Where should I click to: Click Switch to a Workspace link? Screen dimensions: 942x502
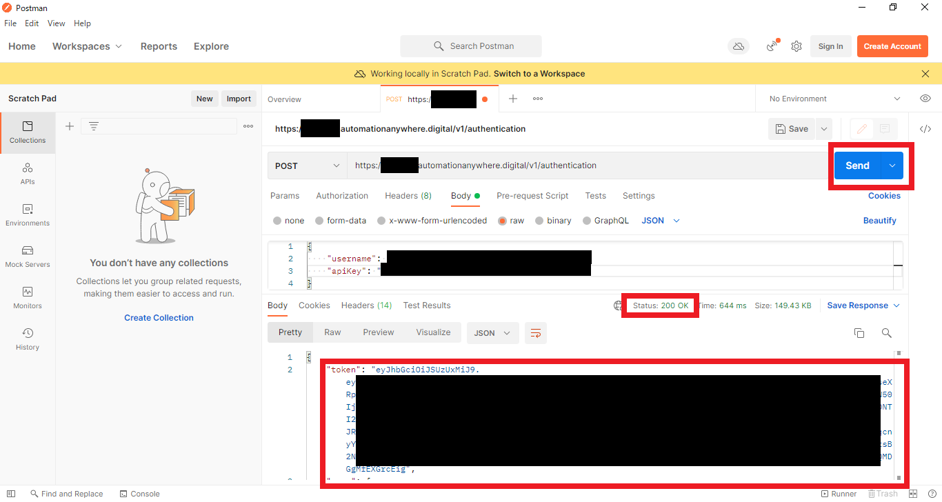[539, 74]
